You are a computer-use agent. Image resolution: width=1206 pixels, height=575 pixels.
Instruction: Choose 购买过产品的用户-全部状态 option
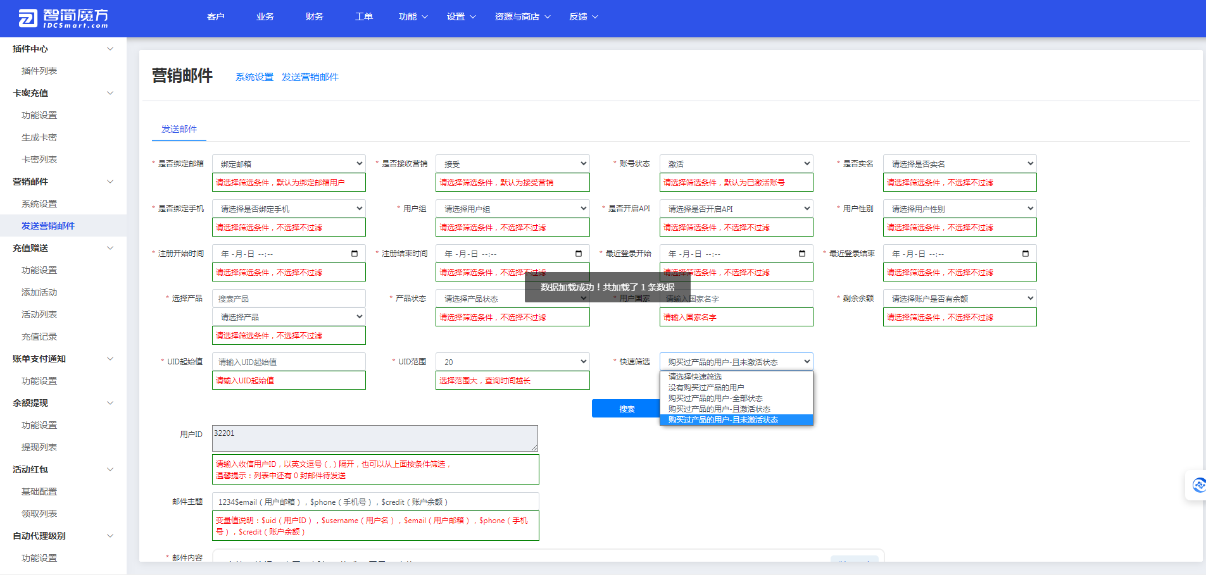click(736, 399)
